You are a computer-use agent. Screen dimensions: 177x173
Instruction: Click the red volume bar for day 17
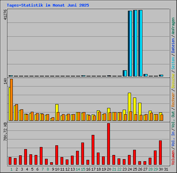pyautogui.click(x=93, y=150)
